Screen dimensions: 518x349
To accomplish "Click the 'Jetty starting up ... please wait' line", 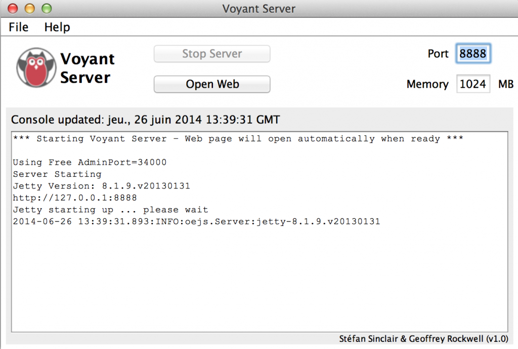I will pyautogui.click(x=110, y=210).
